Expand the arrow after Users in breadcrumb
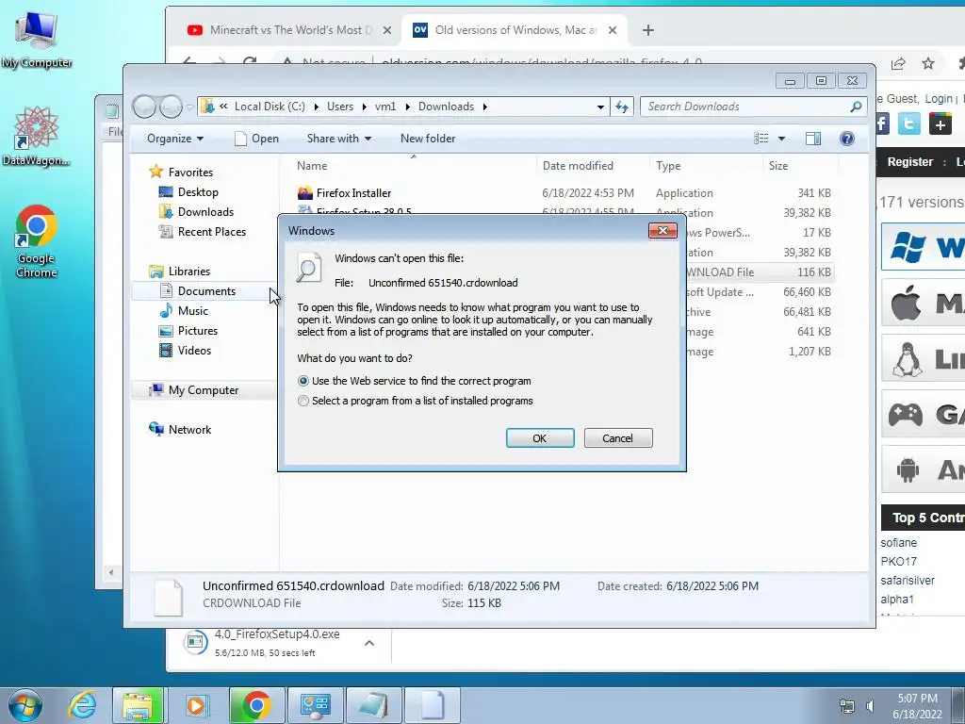 (364, 107)
